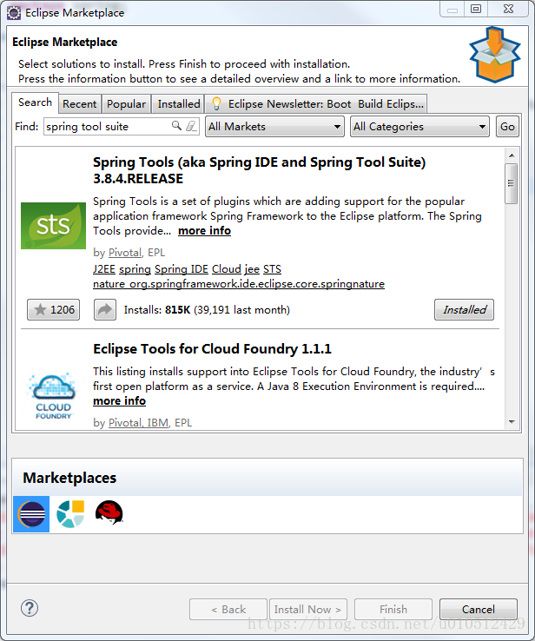Switch to the Popular tab

(126, 104)
